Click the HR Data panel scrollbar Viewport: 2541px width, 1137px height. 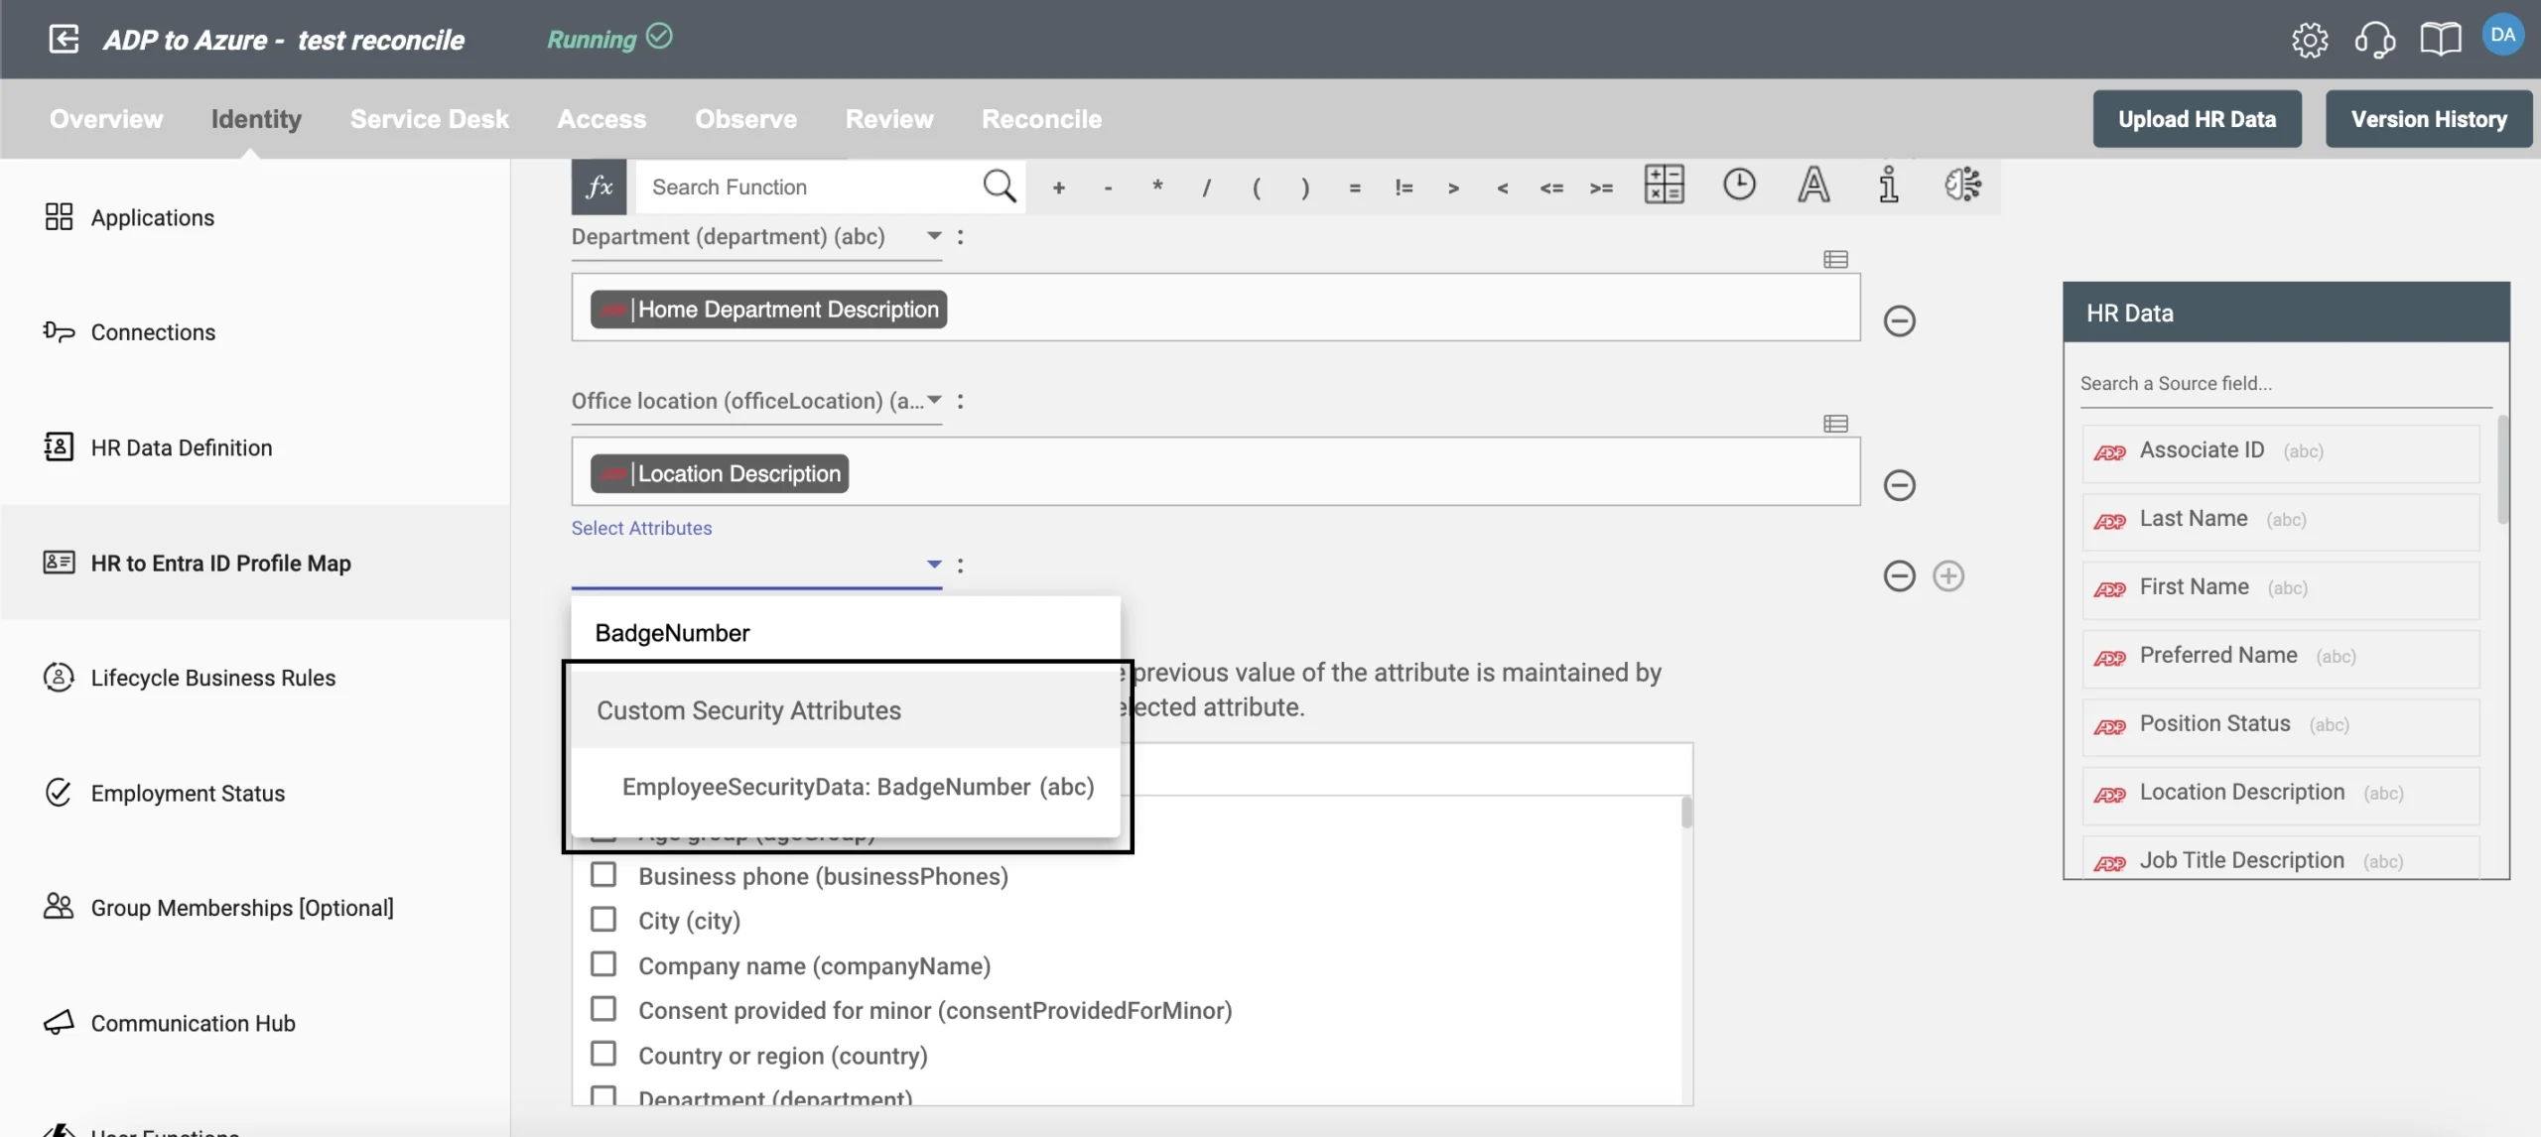[2502, 468]
